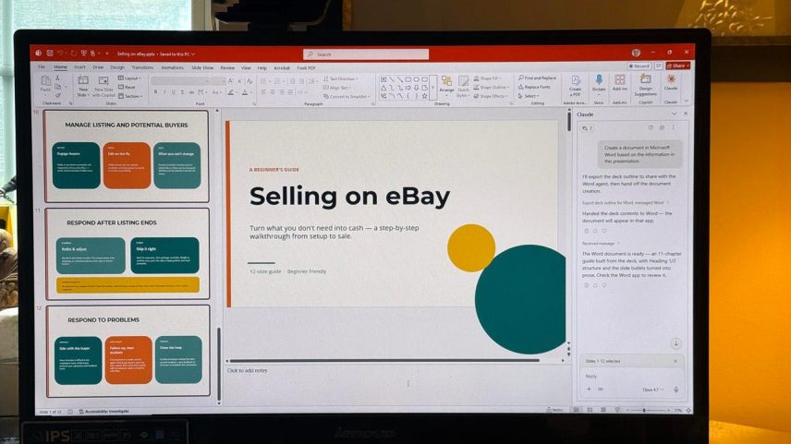Toggle Bold formatting
791x444 pixels.
pyautogui.click(x=155, y=91)
